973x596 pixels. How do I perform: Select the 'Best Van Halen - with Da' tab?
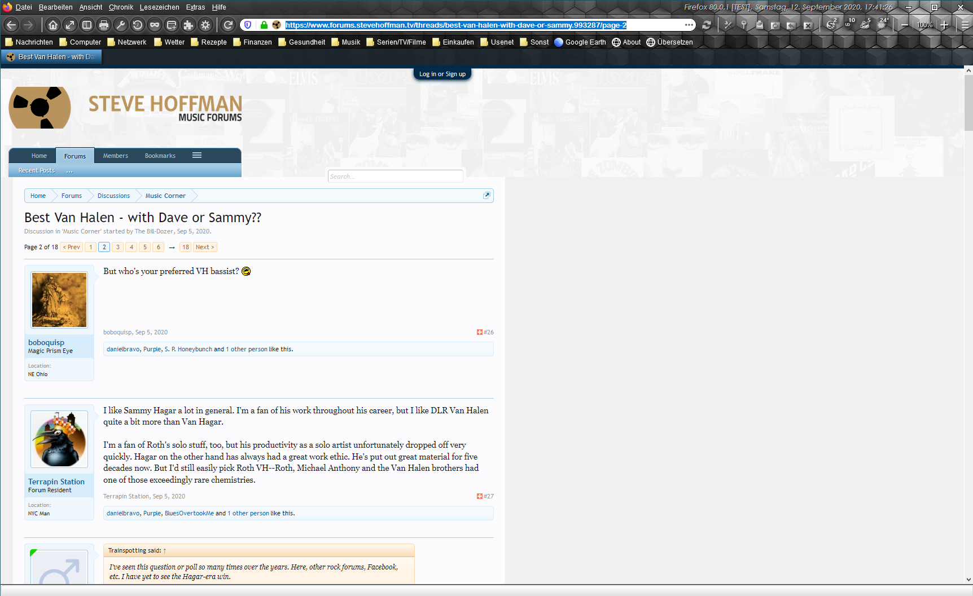click(51, 57)
